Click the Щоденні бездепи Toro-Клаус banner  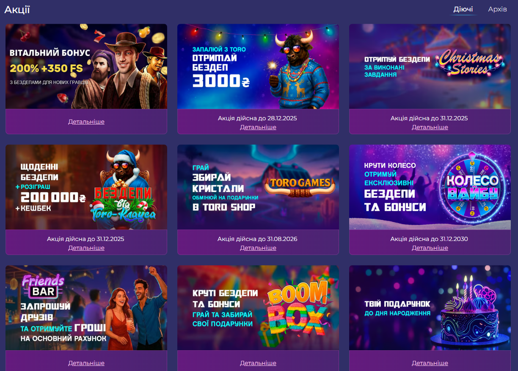pyautogui.click(x=86, y=187)
